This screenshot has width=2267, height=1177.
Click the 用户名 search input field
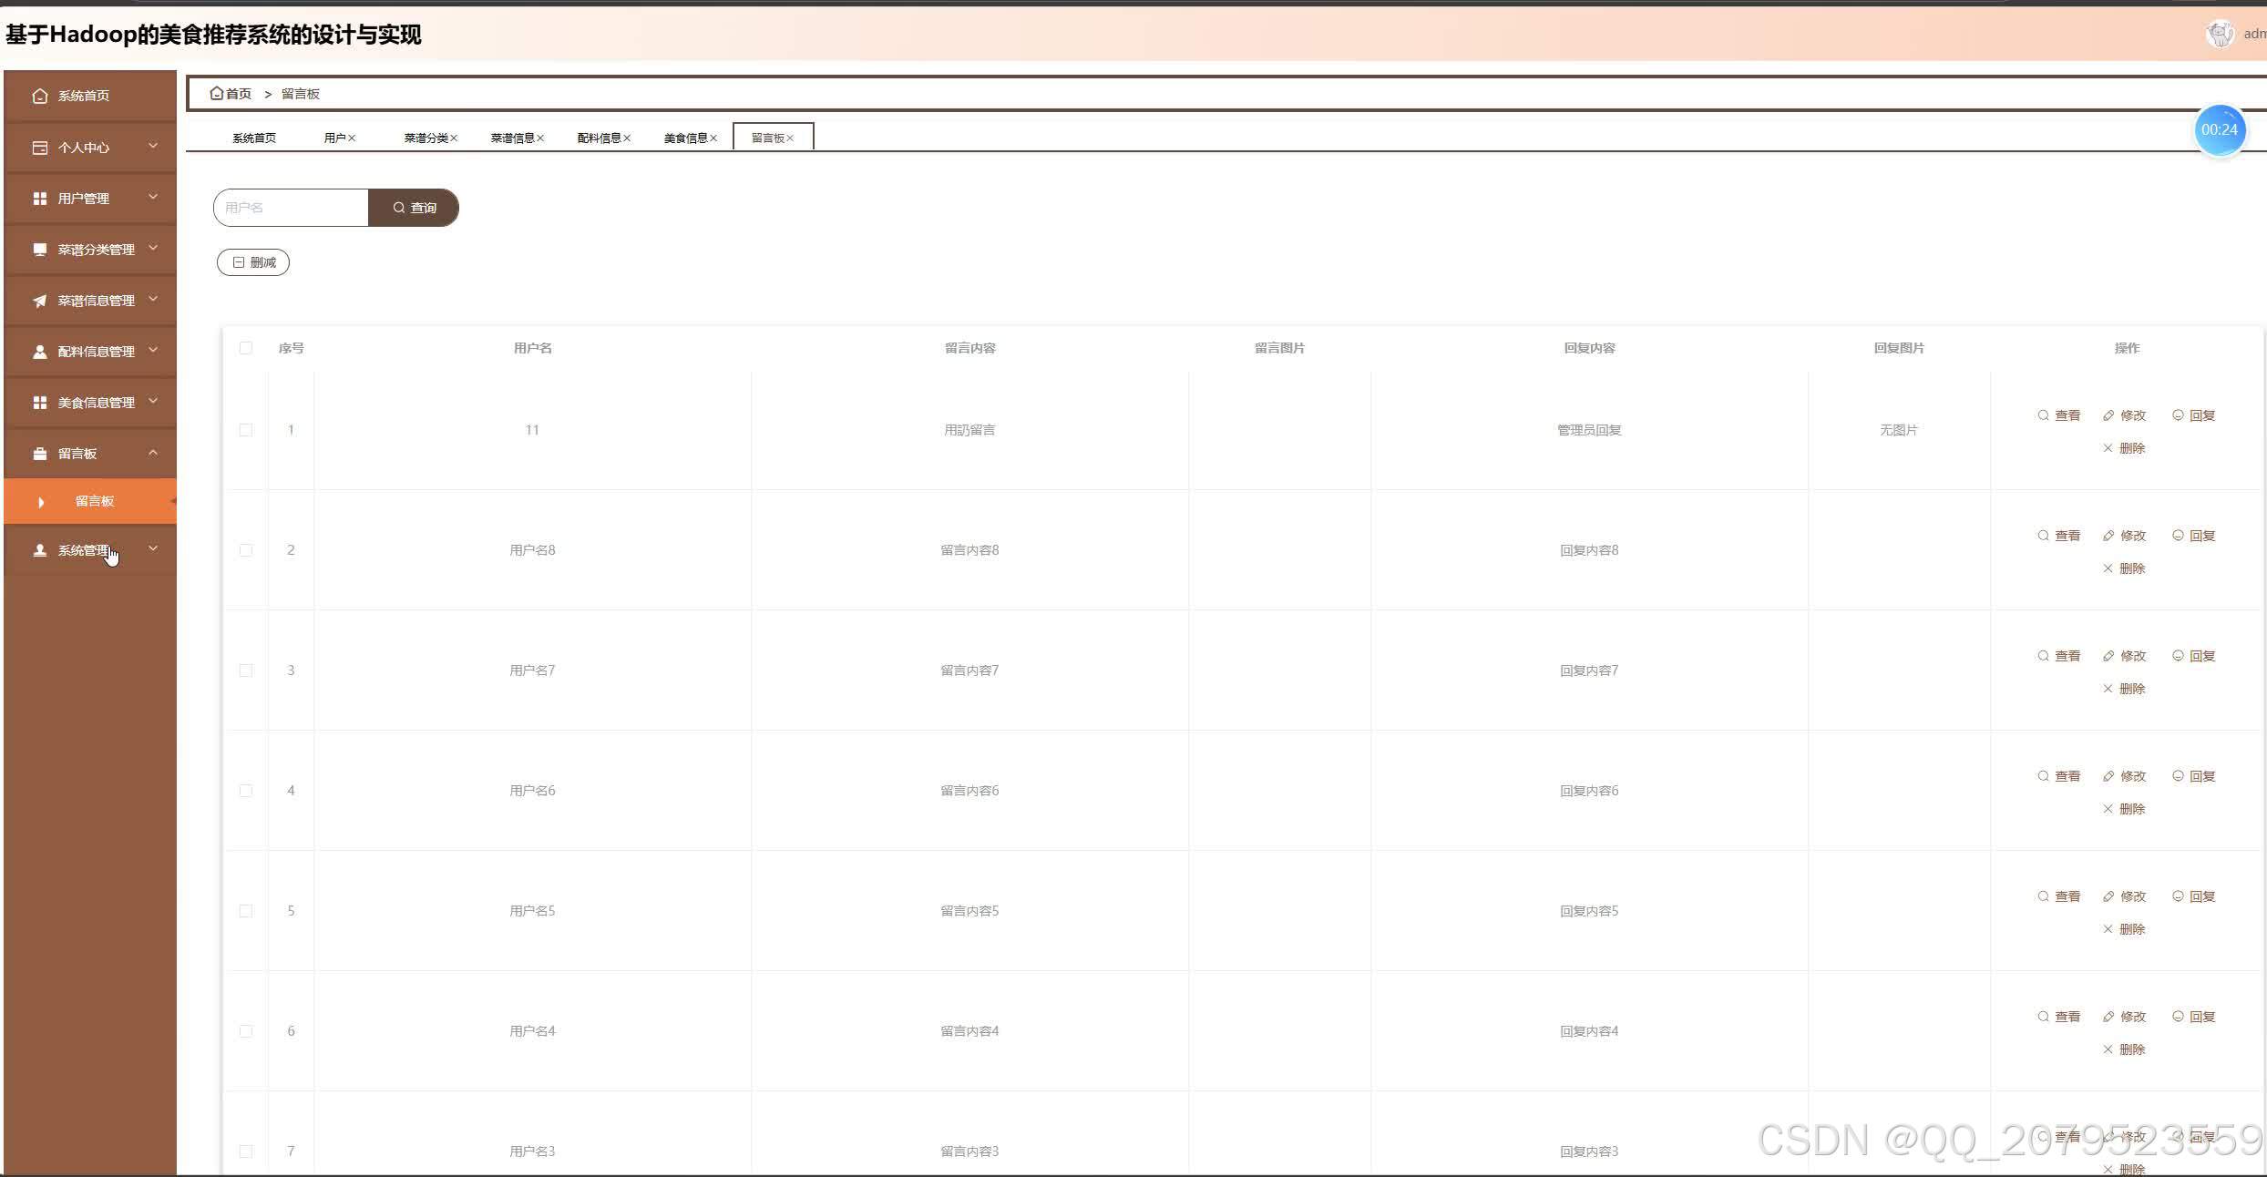292,208
